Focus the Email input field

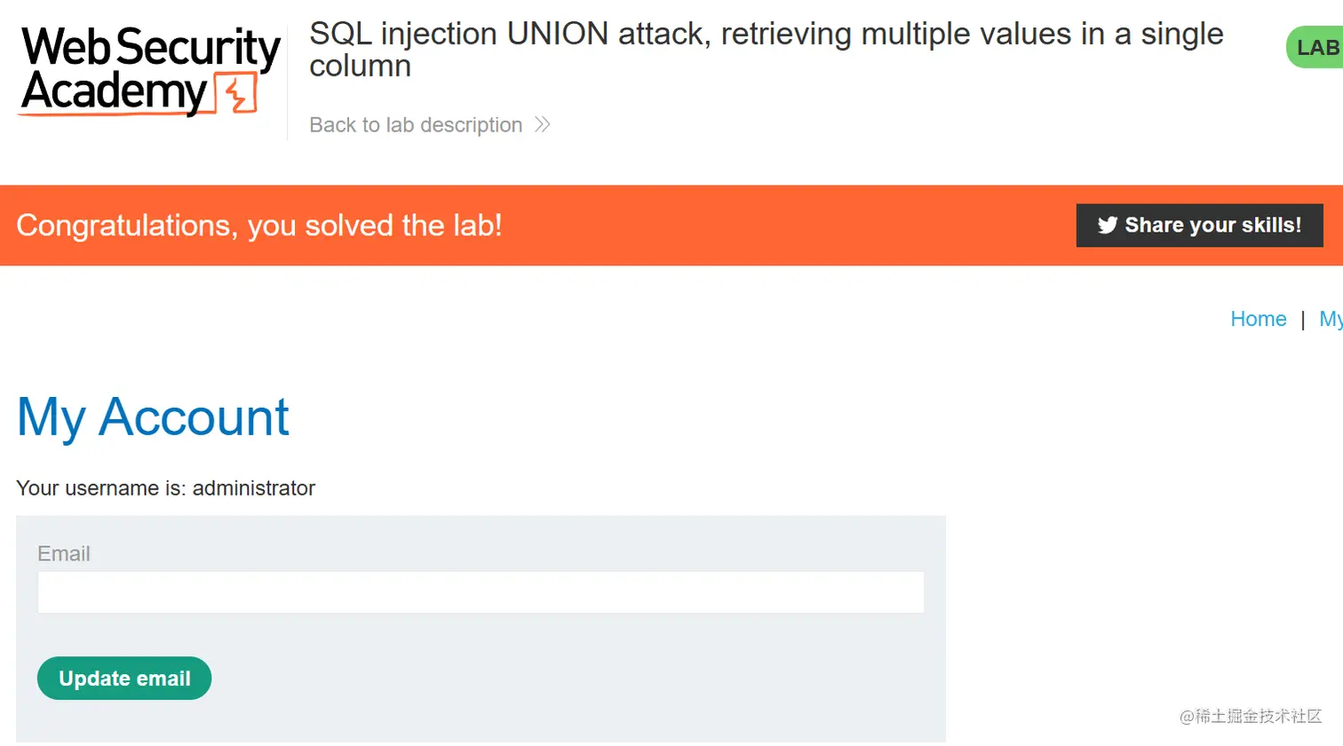click(481, 592)
